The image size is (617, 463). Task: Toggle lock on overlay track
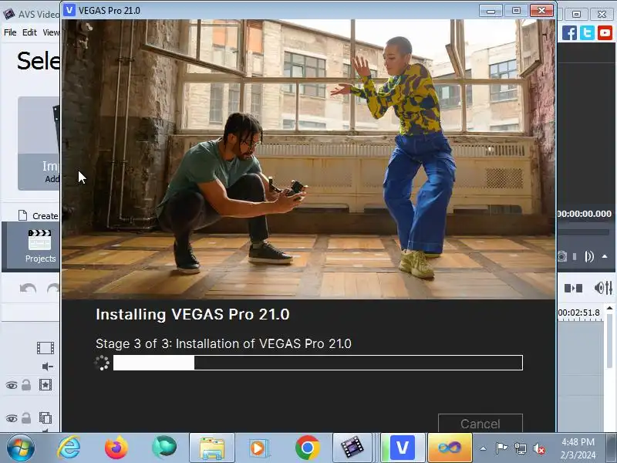[x=26, y=417]
